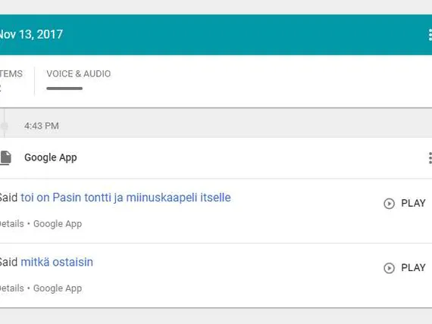
Task: Open Details under the first voice entry
Action: (12, 224)
